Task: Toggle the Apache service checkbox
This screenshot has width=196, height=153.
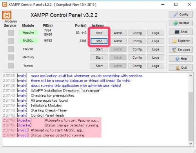Action: [x=11, y=33]
